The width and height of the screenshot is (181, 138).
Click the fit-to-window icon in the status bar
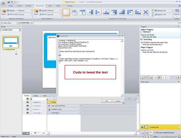click(x=179, y=137)
